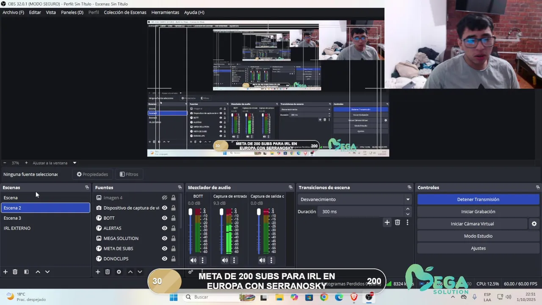The image size is (542, 305).
Task: Click Iniciar Cámara Virtual button
Action: (x=472, y=224)
